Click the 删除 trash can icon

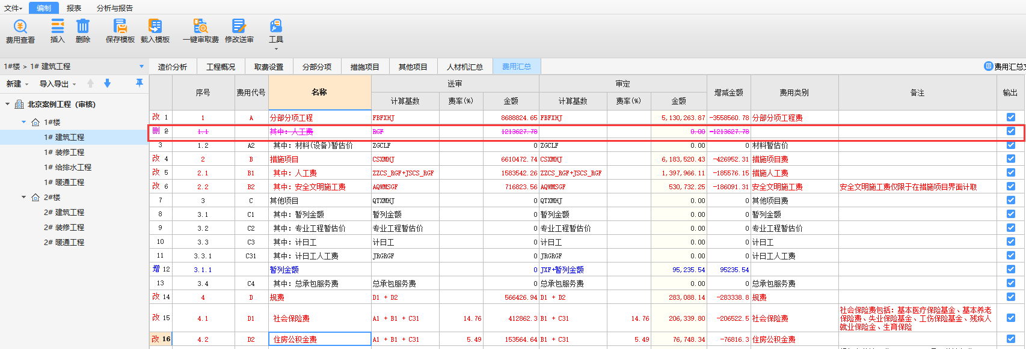pyautogui.click(x=83, y=31)
